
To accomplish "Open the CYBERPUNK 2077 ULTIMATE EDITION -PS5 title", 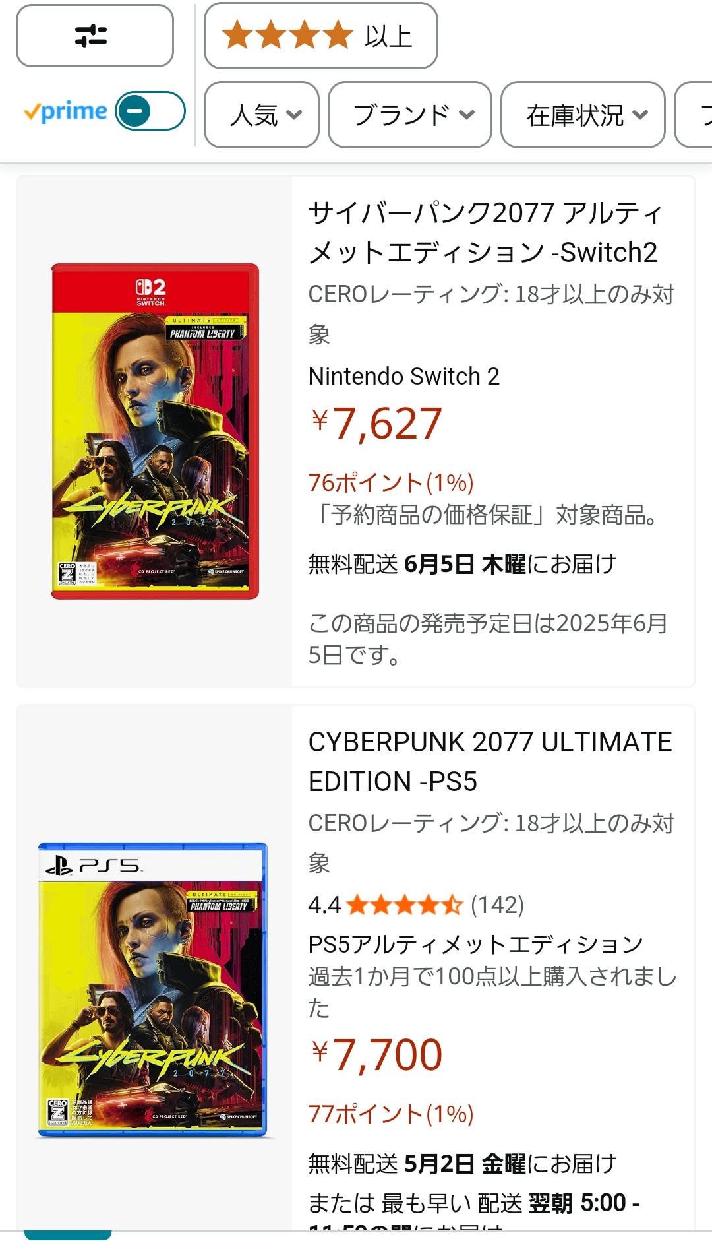I will [490, 761].
